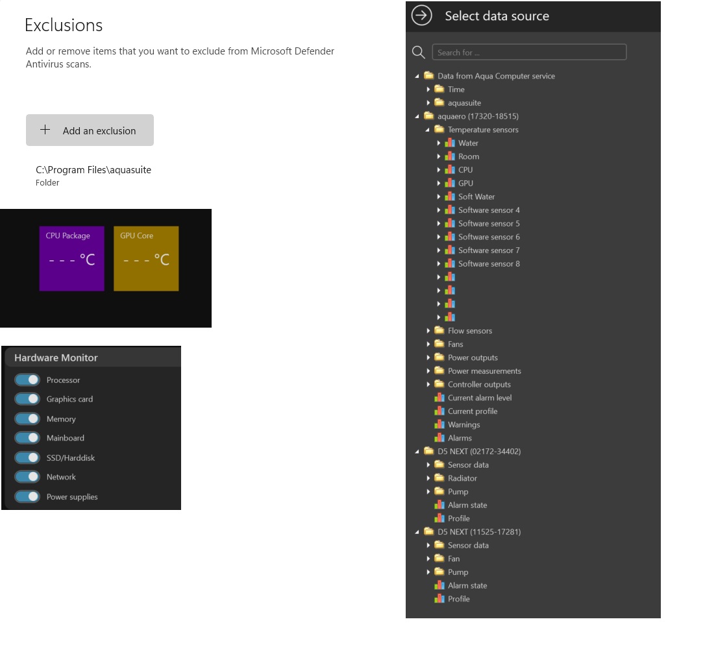Click the Hardware Monitor panel header
The height and width of the screenshot is (665, 716).
point(93,357)
